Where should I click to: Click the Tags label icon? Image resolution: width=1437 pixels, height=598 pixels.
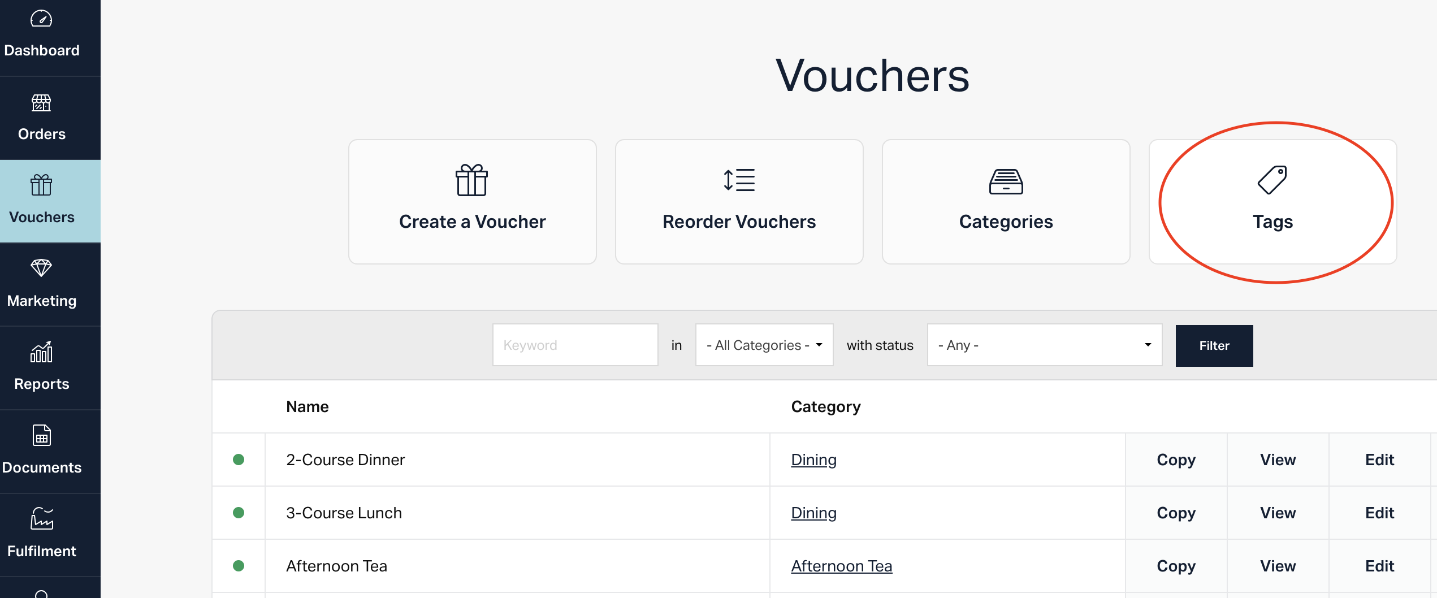(x=1272, y=180)
